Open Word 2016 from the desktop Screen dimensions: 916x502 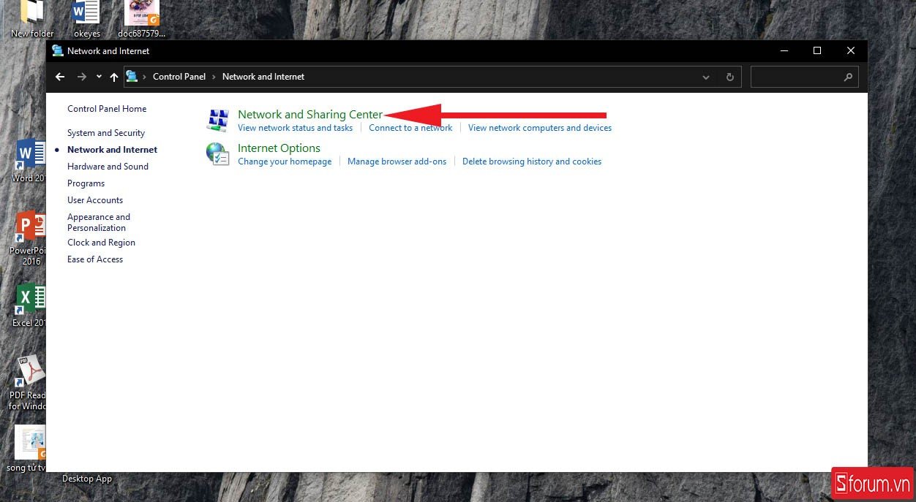28,153
